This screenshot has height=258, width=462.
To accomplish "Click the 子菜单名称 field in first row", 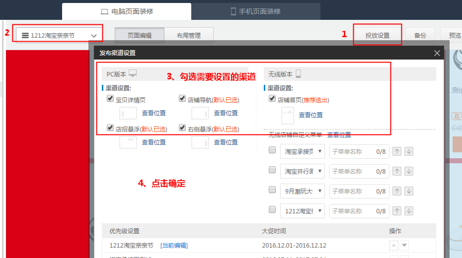I will (353, 151).
